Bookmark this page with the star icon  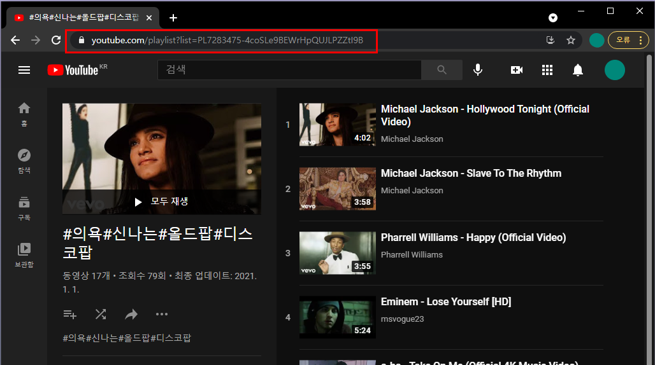(x=571, y=40)
